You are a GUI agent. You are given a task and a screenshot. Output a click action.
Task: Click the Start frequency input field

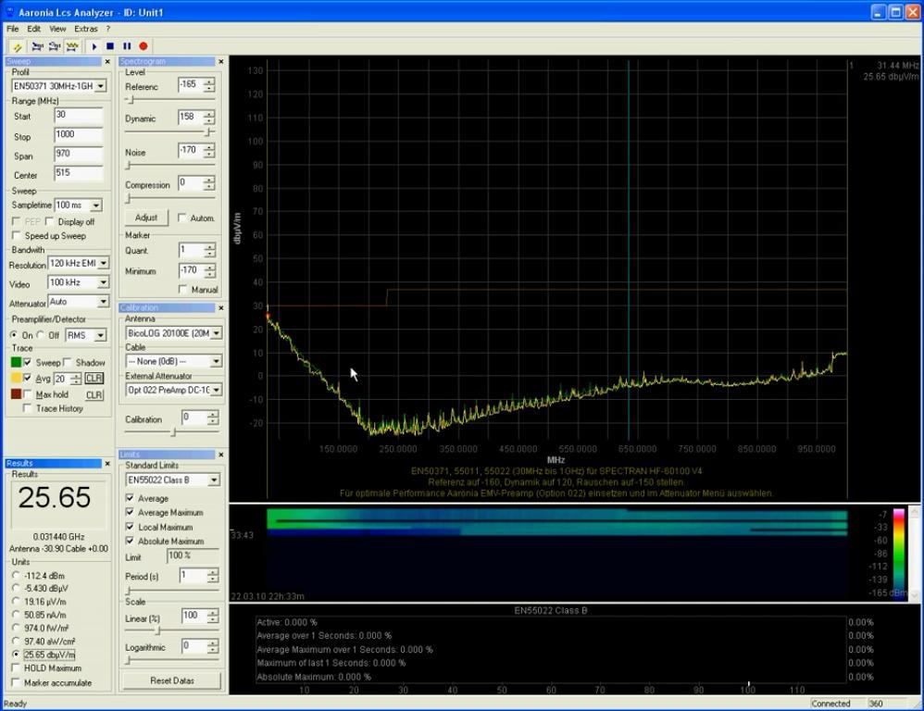point(79,116)
